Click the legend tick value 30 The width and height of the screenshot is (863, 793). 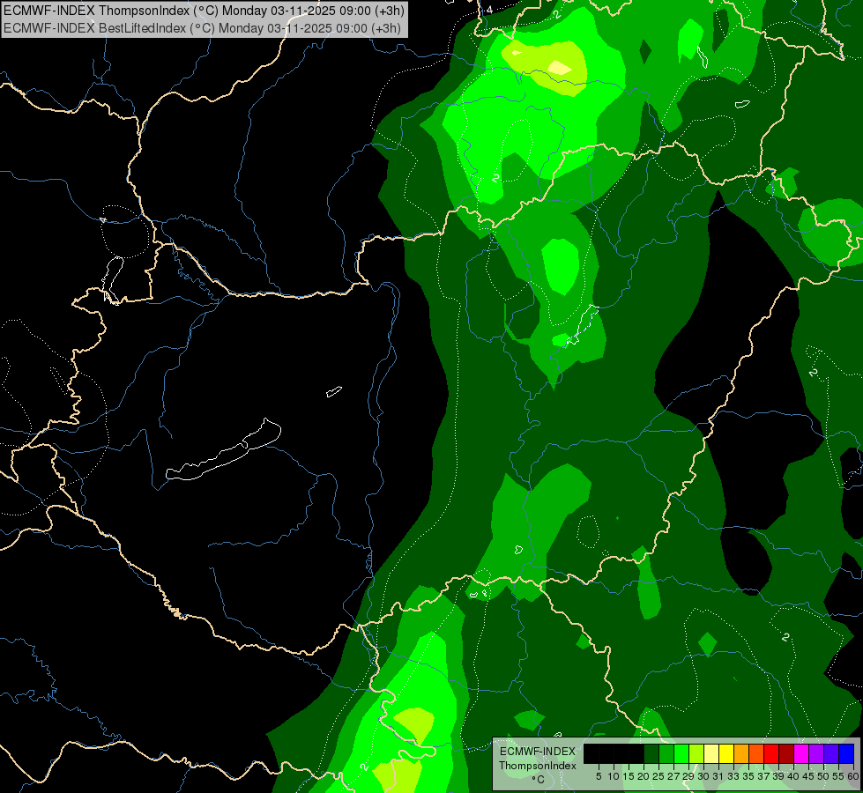703,776
